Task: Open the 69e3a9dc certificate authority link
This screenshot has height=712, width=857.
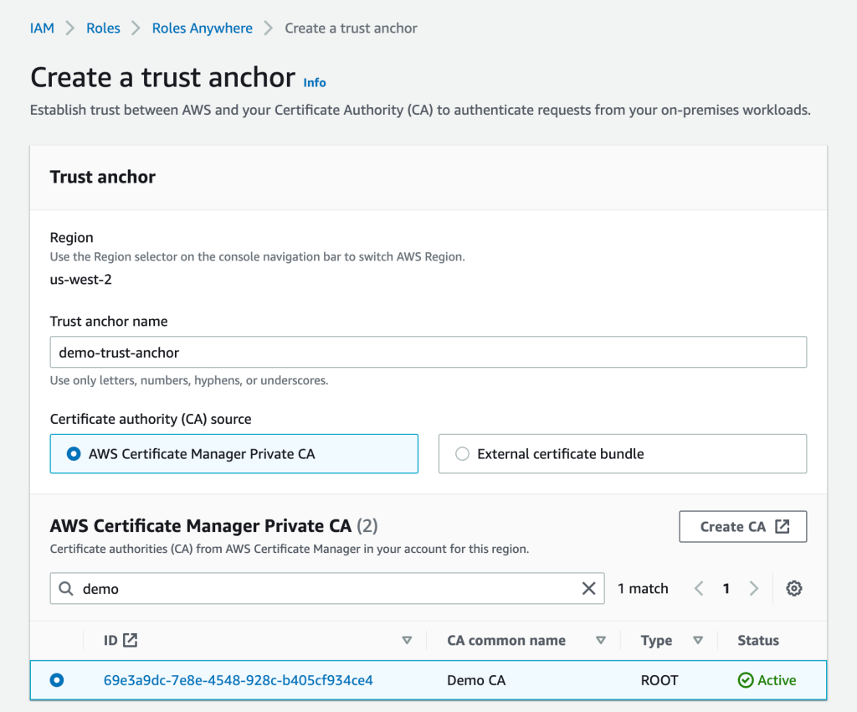Action: pos(237,680)
